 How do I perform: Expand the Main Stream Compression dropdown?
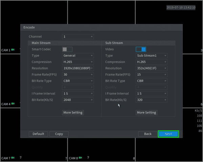78,62
